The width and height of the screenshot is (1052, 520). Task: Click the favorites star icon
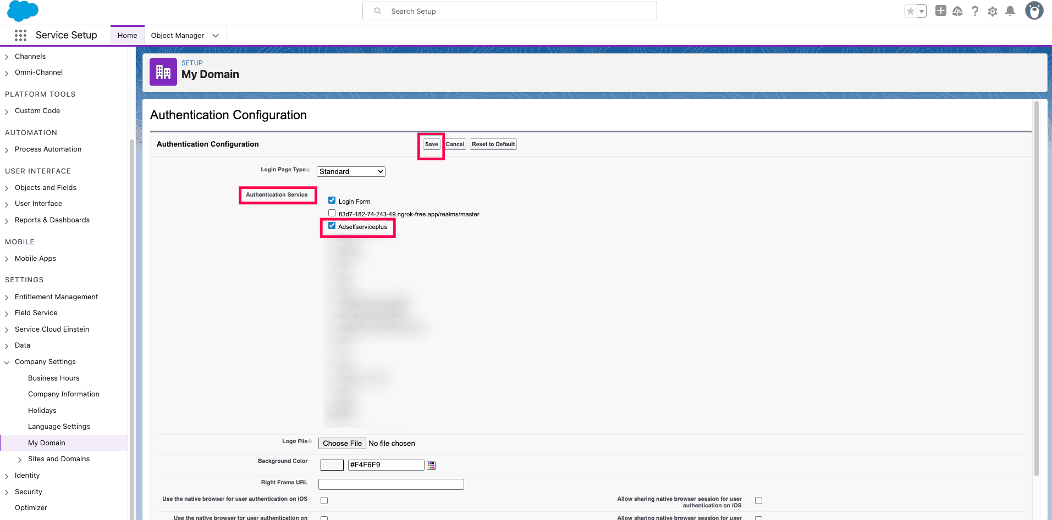pos(910,11)
